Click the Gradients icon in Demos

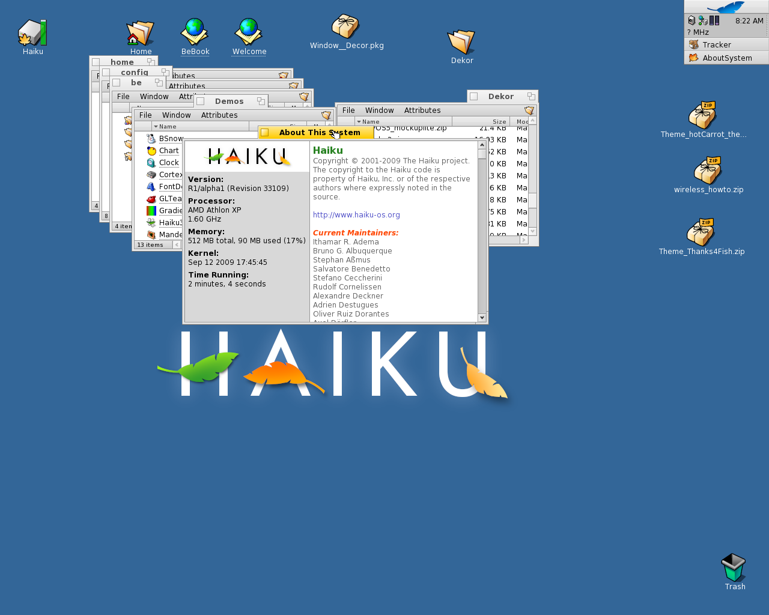(x=151, y=211)
